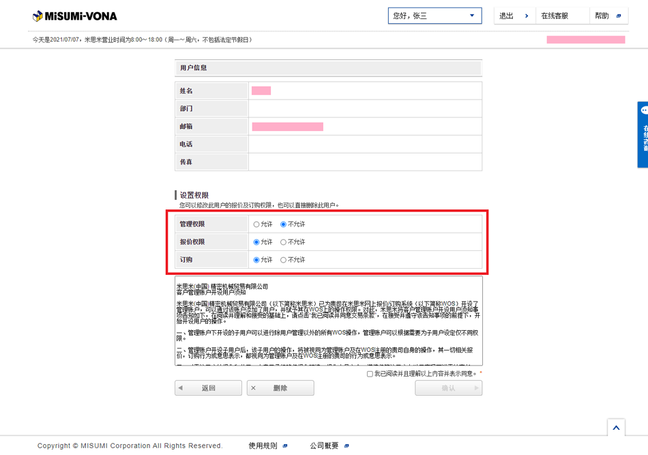
Task: Click the external-link icon beside 使用规则
Action: coord(285,446)
